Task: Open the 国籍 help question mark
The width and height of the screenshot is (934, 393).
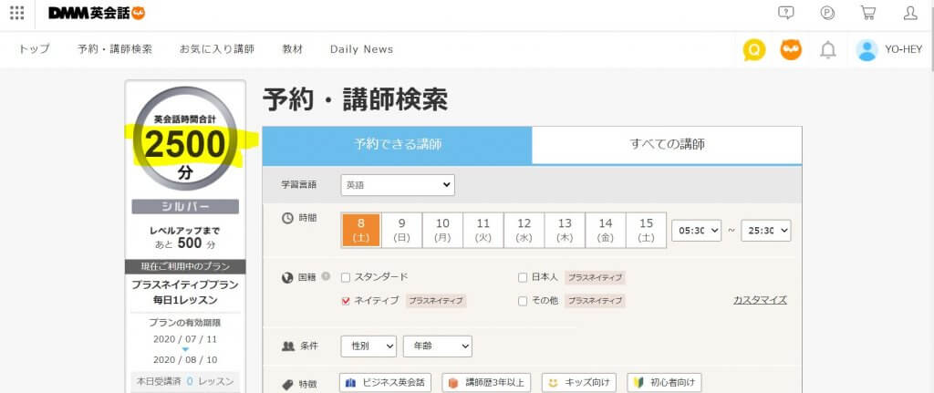Action: point(326,276)
